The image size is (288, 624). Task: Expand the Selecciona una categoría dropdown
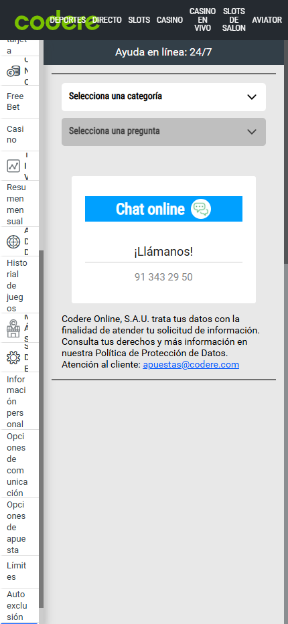tap(163, 96)
